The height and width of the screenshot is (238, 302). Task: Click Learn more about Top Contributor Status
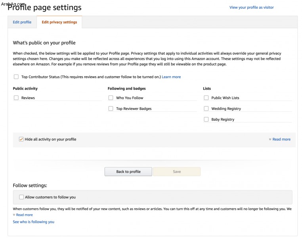[x=171, y=77]
